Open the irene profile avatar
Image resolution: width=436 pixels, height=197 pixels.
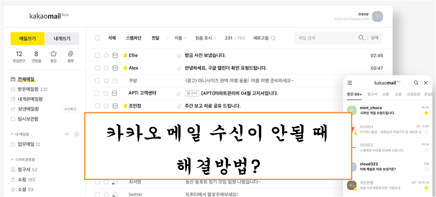point(377,17)
